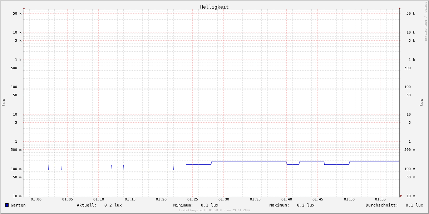
Task: Click the 01:55 time label on x-axis
Action: [380, 199]
